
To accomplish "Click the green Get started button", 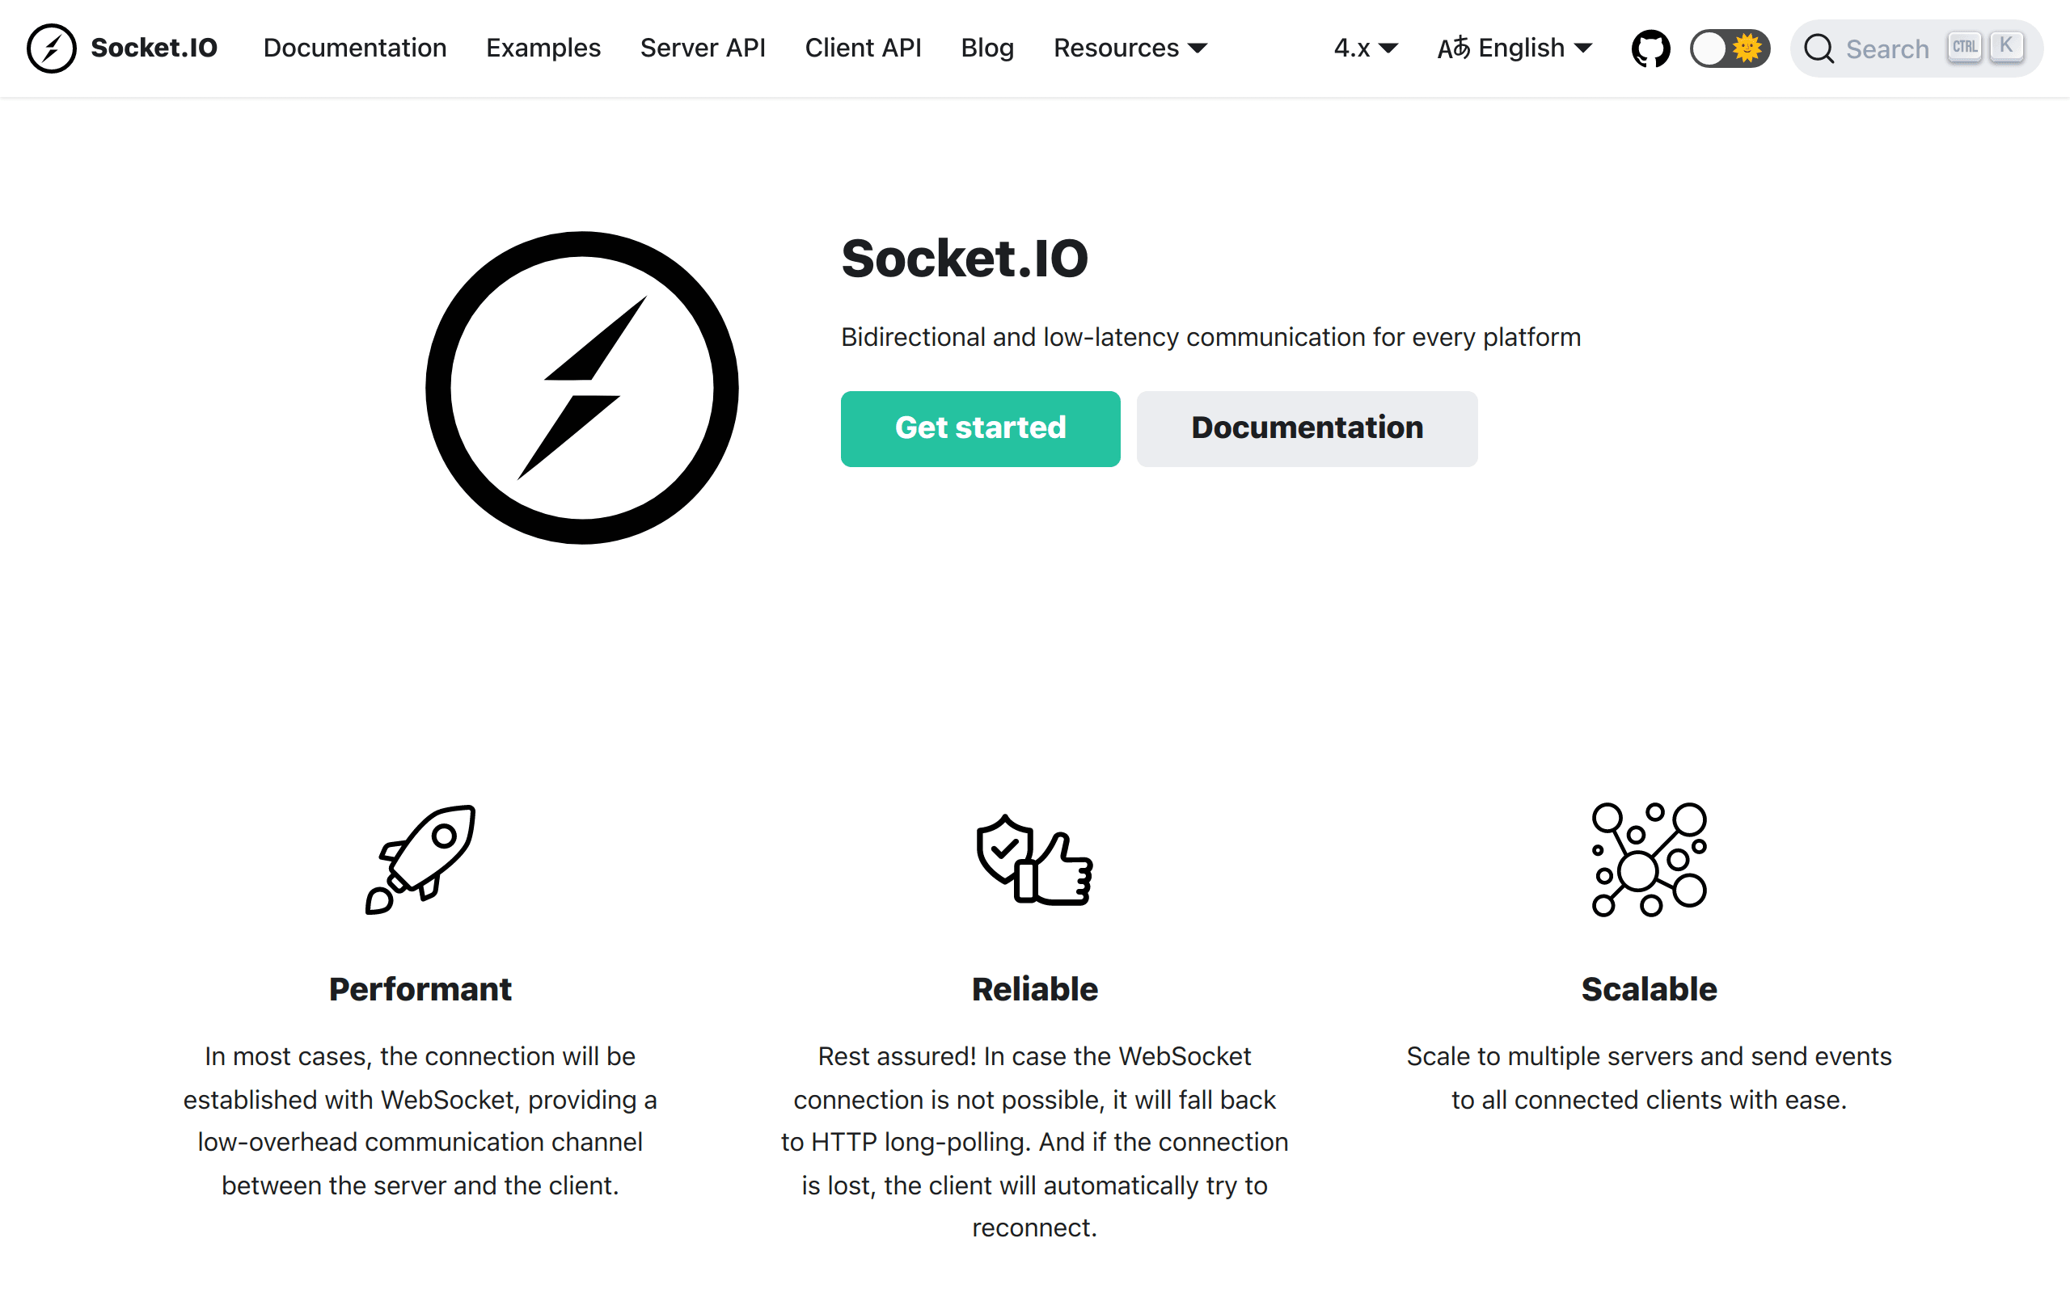I will click(980, 428).
